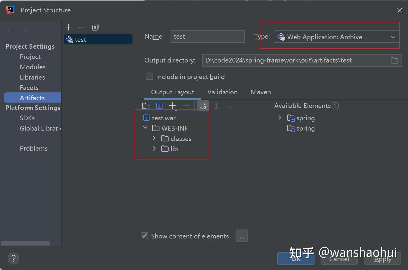Open the Libraries settings page

click(x=32, y=77)
